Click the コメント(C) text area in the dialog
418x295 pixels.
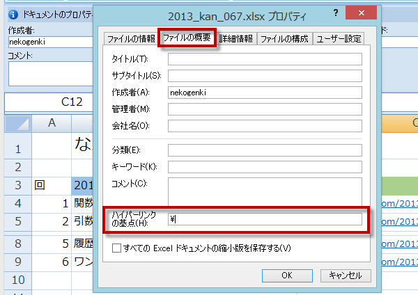[265, 192]
